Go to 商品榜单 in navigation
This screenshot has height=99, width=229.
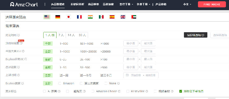coord(93,4)
